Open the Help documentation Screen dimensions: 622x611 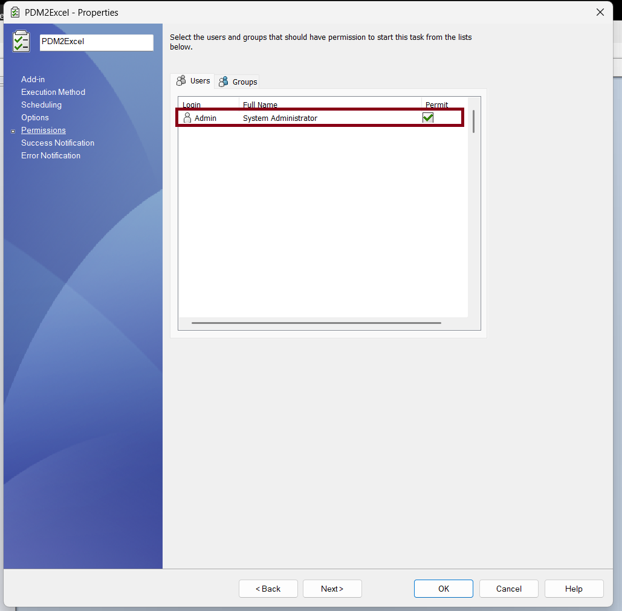pyautogui.click(x=573, y=588)
